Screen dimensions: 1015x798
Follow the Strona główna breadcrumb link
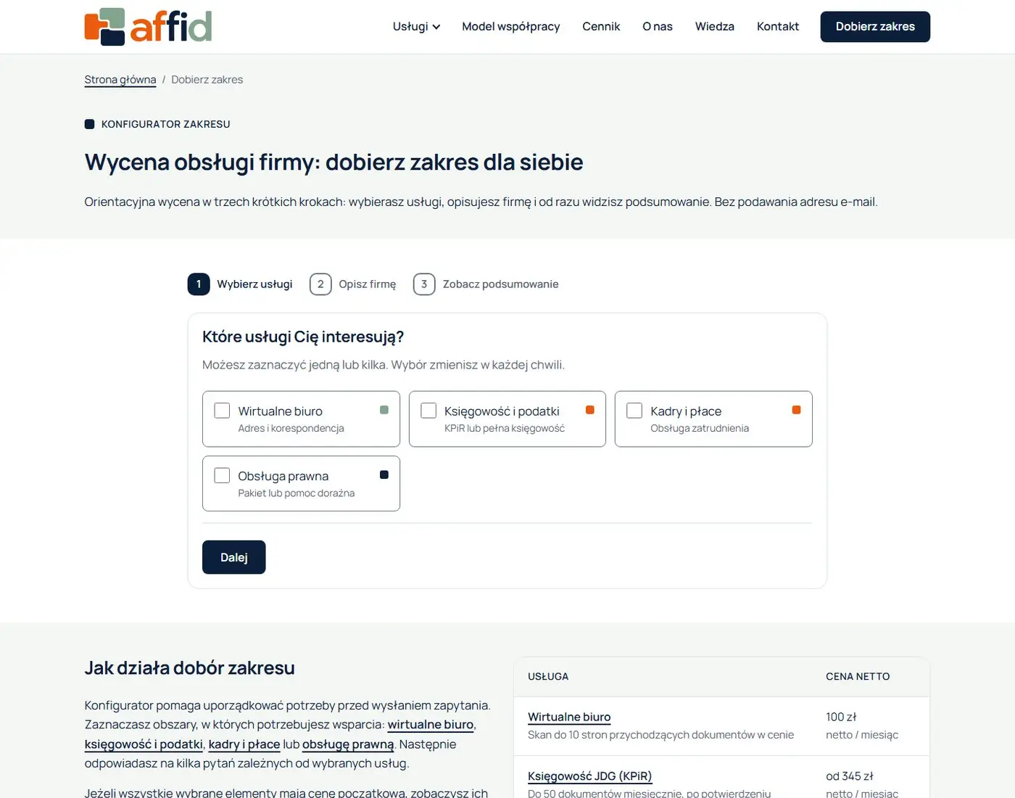120,80
